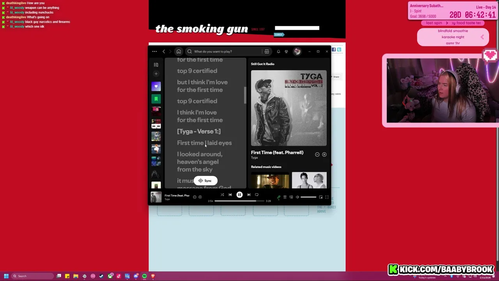Click the Windows taskbar Search box

(x=33, y=276)
